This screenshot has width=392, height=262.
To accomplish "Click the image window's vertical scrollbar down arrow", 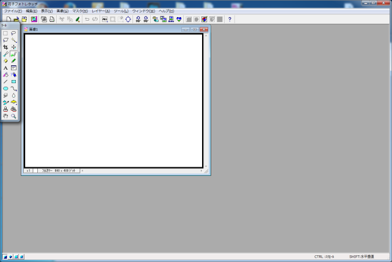I will point(206,166).
